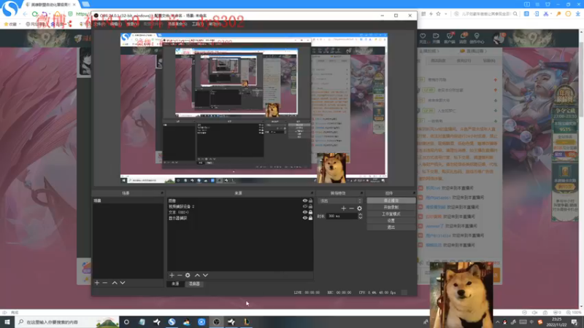Add a new scene with plus icon in 场景 panel
This screenshot has height=328, width=584.
click(x=97, y=283)
